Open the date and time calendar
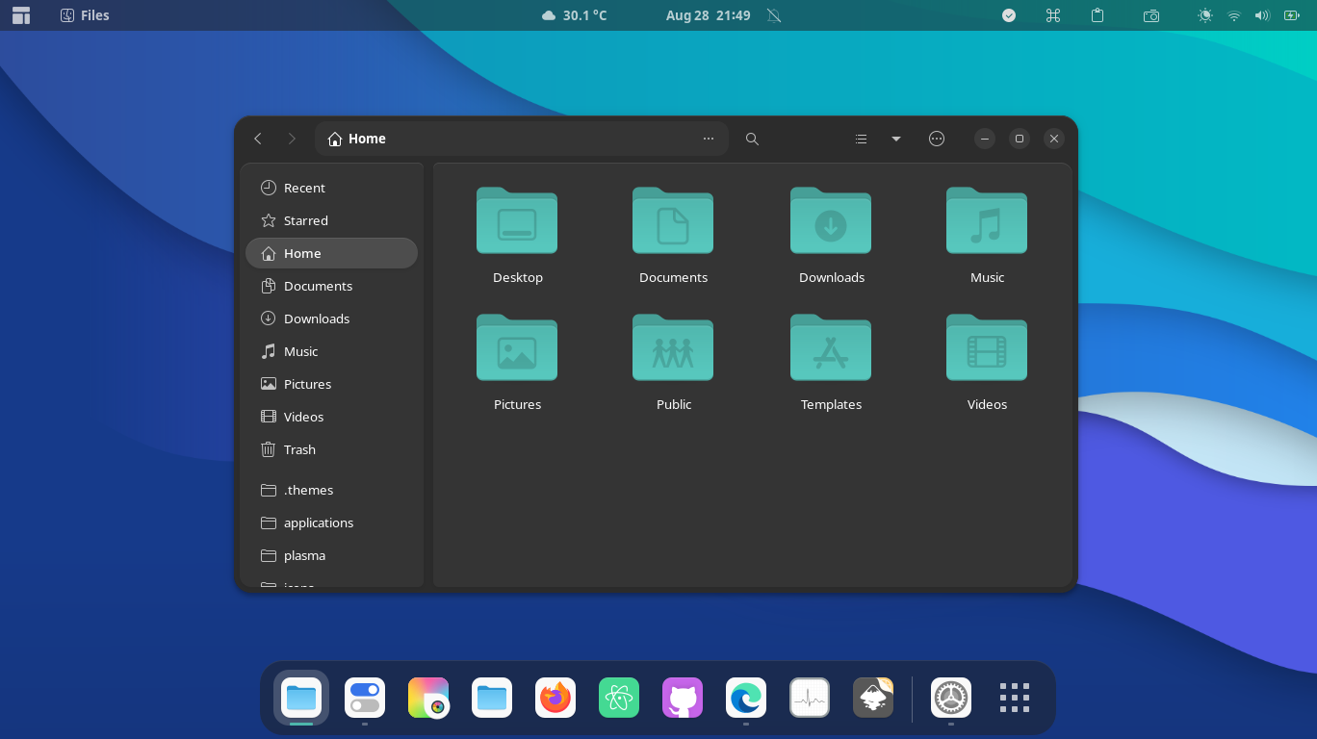The height and width of the screenshot is (739, 1317). [x=708, y=15]
